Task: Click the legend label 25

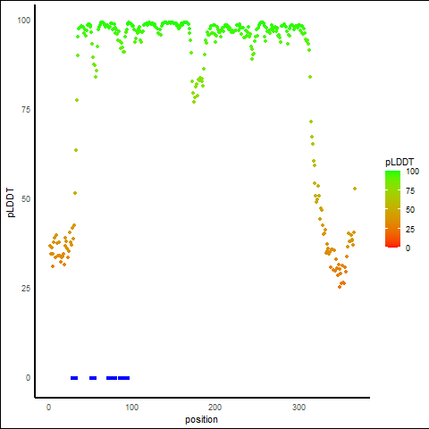Action: (x=410, y=229)
